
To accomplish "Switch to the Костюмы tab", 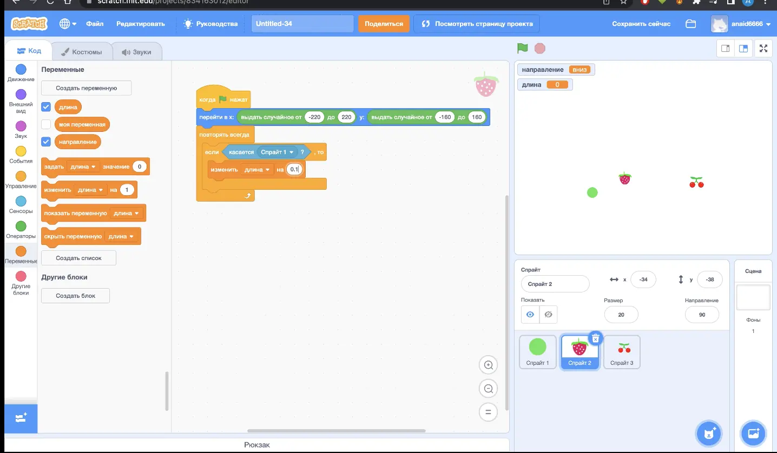I will 82,52.
